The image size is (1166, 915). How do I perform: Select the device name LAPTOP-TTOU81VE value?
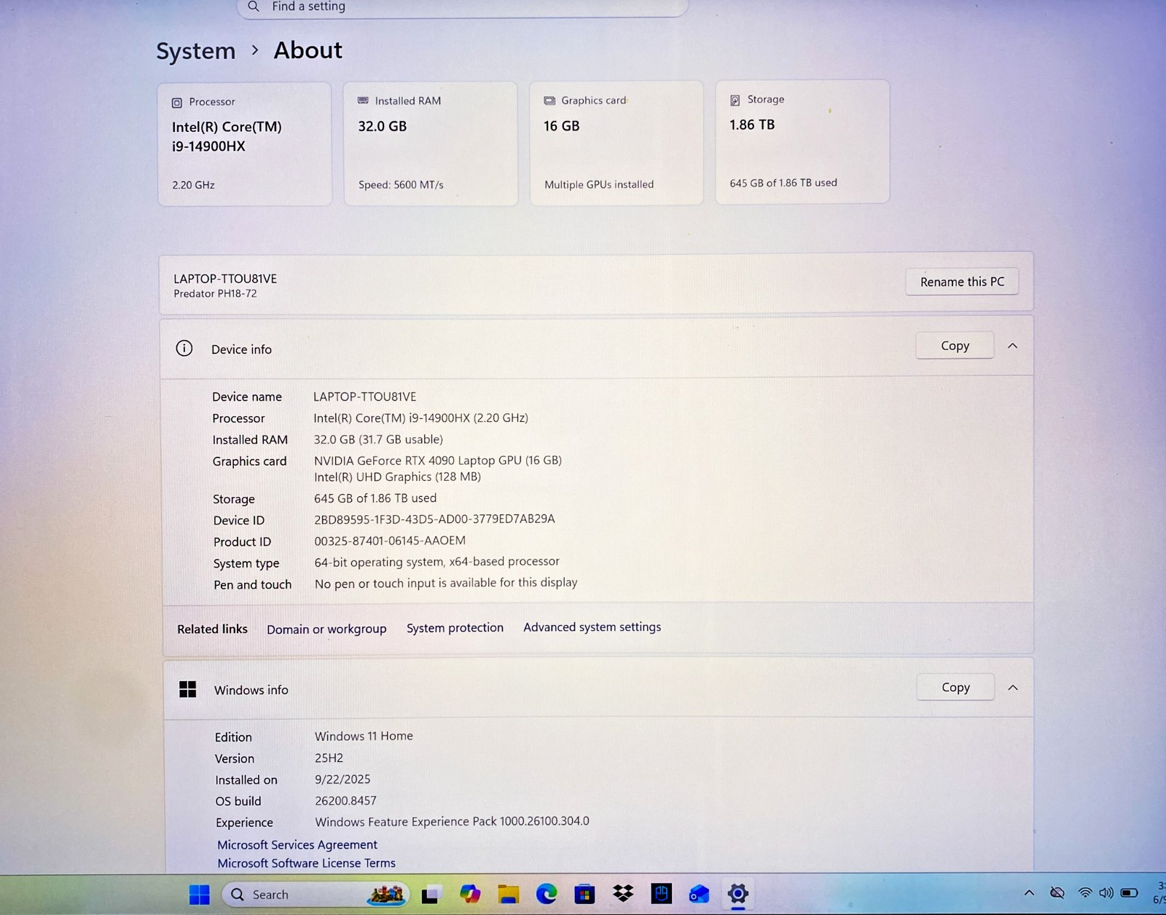pyautogui.click(x=364, y=397)
